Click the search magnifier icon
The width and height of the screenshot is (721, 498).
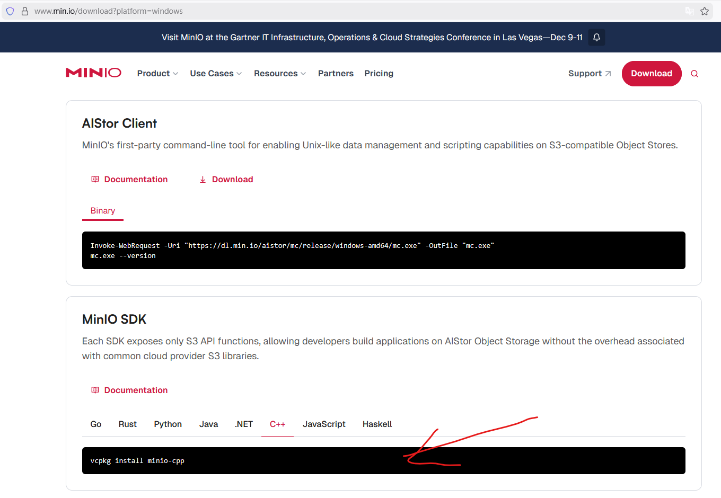pos(694,74)
